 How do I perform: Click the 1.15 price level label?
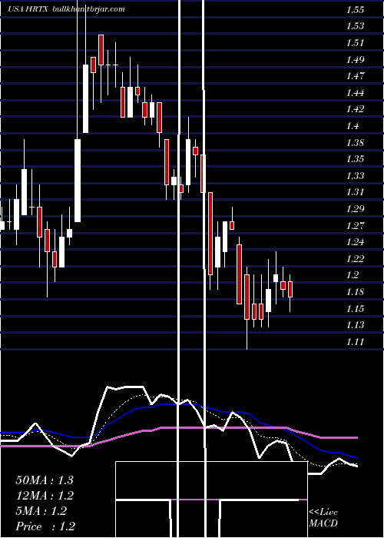355,309
